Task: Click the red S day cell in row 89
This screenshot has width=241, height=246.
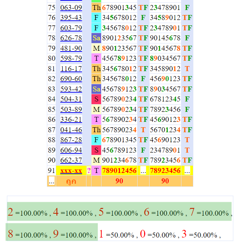Action: point(96,150)
